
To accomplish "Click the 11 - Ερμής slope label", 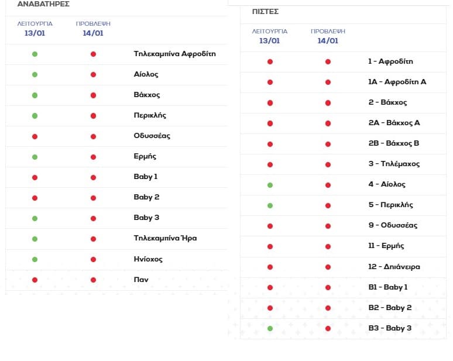I will pyautogui.click(x=386, y=246).
